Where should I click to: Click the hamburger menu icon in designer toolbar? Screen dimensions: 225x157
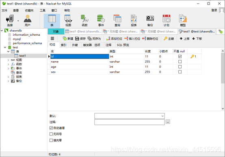pyautogui.click(x=52, y=39)
